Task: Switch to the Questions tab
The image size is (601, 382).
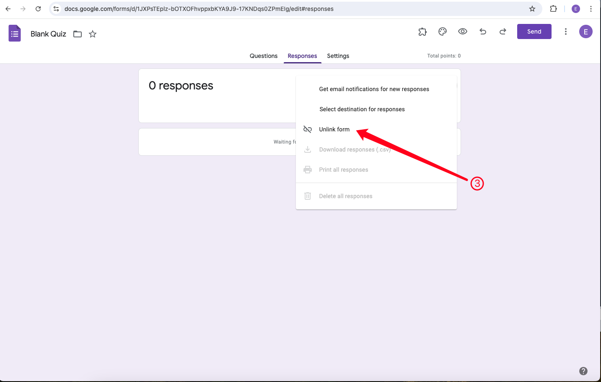Action: point(263,56)
